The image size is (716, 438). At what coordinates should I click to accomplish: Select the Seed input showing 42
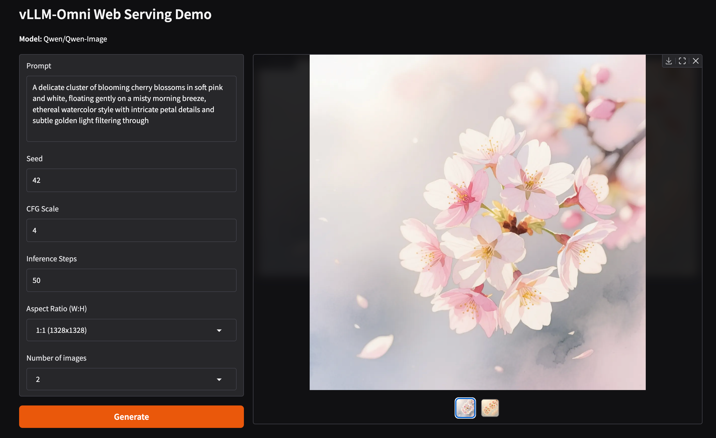pos(131,180)
